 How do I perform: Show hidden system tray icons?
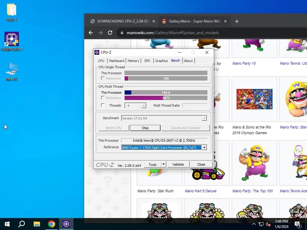pyautogui.click(x=254, y=224)
